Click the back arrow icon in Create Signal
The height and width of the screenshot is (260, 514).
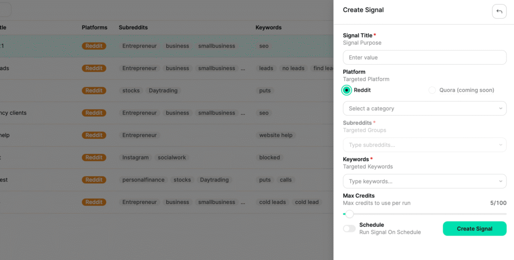(x=499, y=12)
